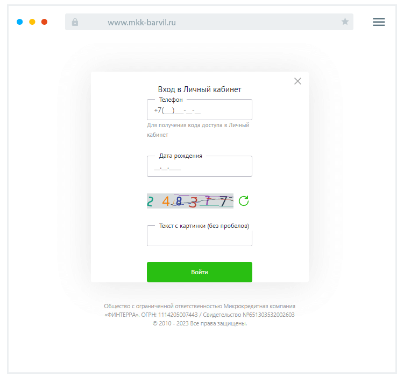The width and height of the screenshot is (404, 382).
Task: Refresh the captcha image
Action: [244, 201]
